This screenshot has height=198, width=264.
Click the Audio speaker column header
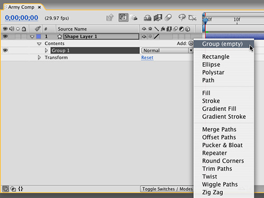(x=12, y=29)
